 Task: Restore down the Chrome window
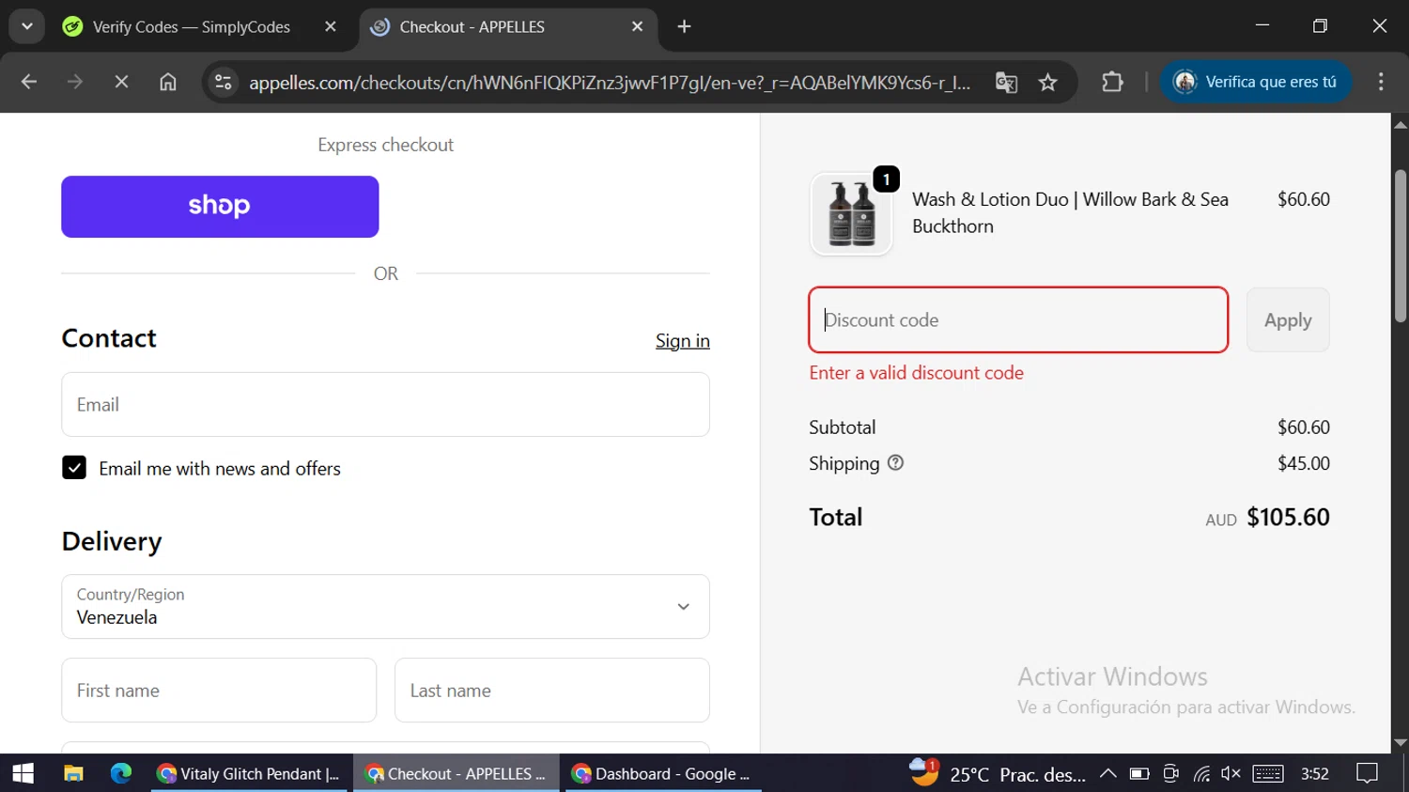tap(1320, 26)
